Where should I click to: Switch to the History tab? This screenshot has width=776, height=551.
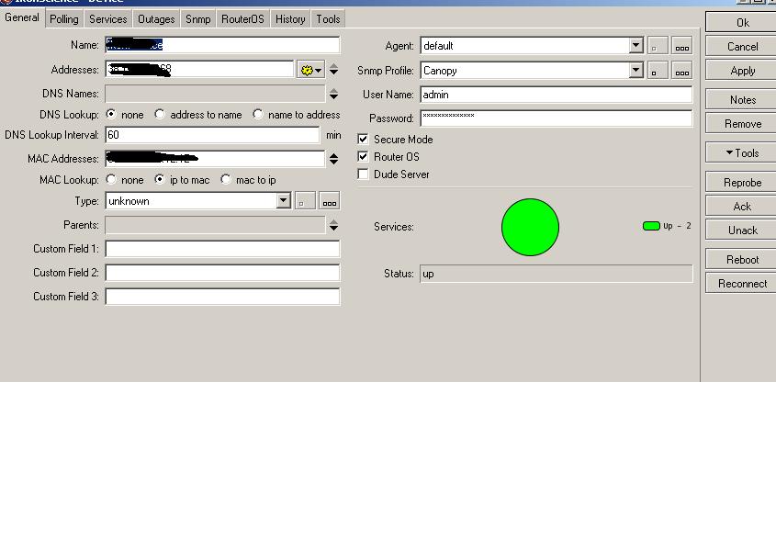290,19
